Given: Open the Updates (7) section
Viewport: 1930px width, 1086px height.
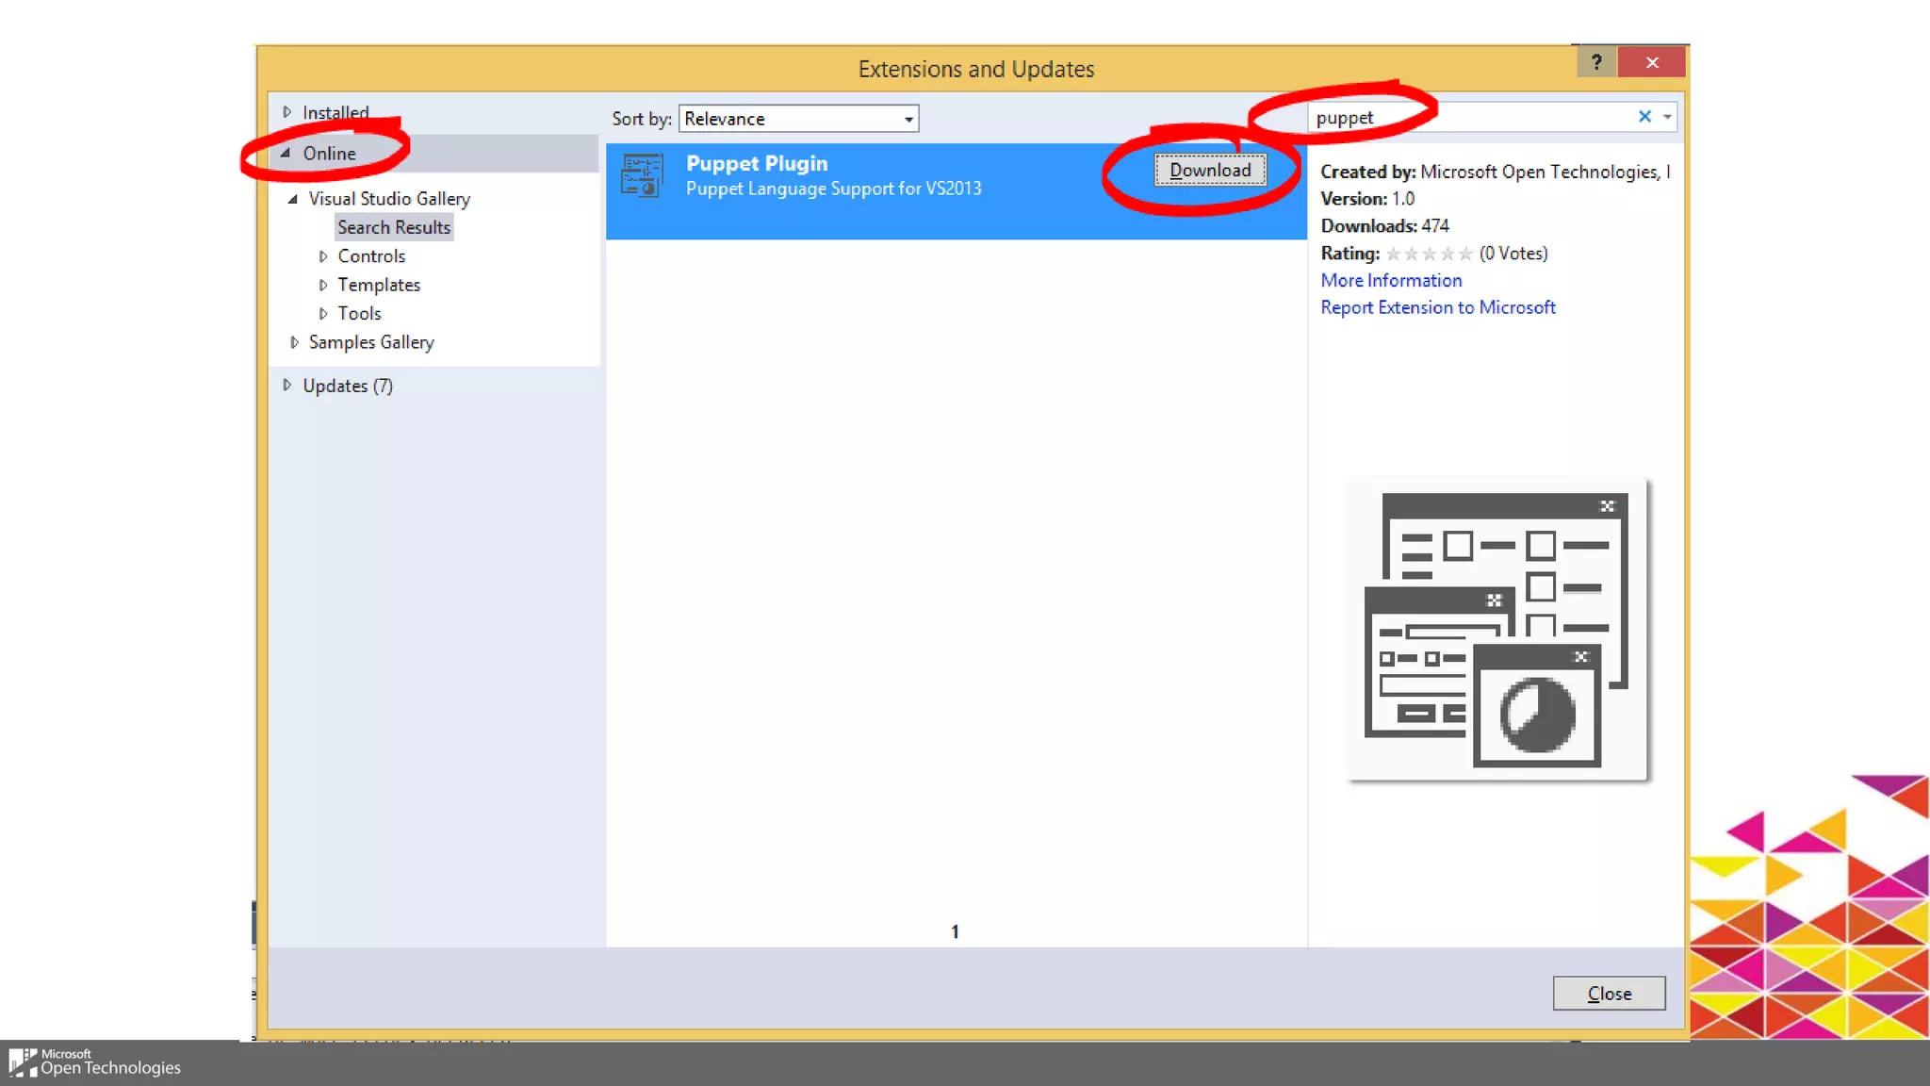Looking at the screenshot, I should click(347, 386).
